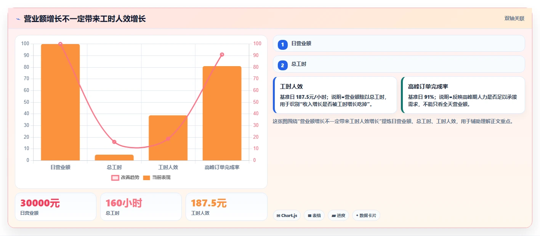Viewport: 540px width, 236px height.
Task: Click the 工时人效 orange bar
Action: [x=168, y=138]
